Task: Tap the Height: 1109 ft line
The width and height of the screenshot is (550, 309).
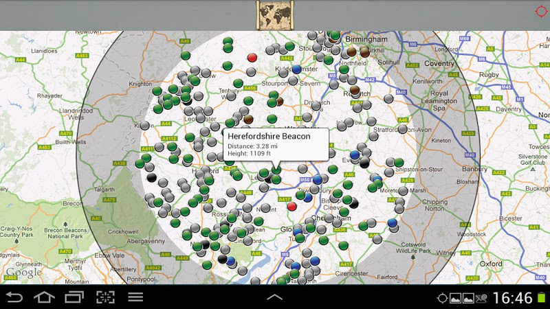Action: click(249, 153)
